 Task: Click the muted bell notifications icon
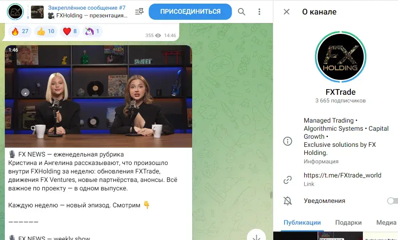287,201
